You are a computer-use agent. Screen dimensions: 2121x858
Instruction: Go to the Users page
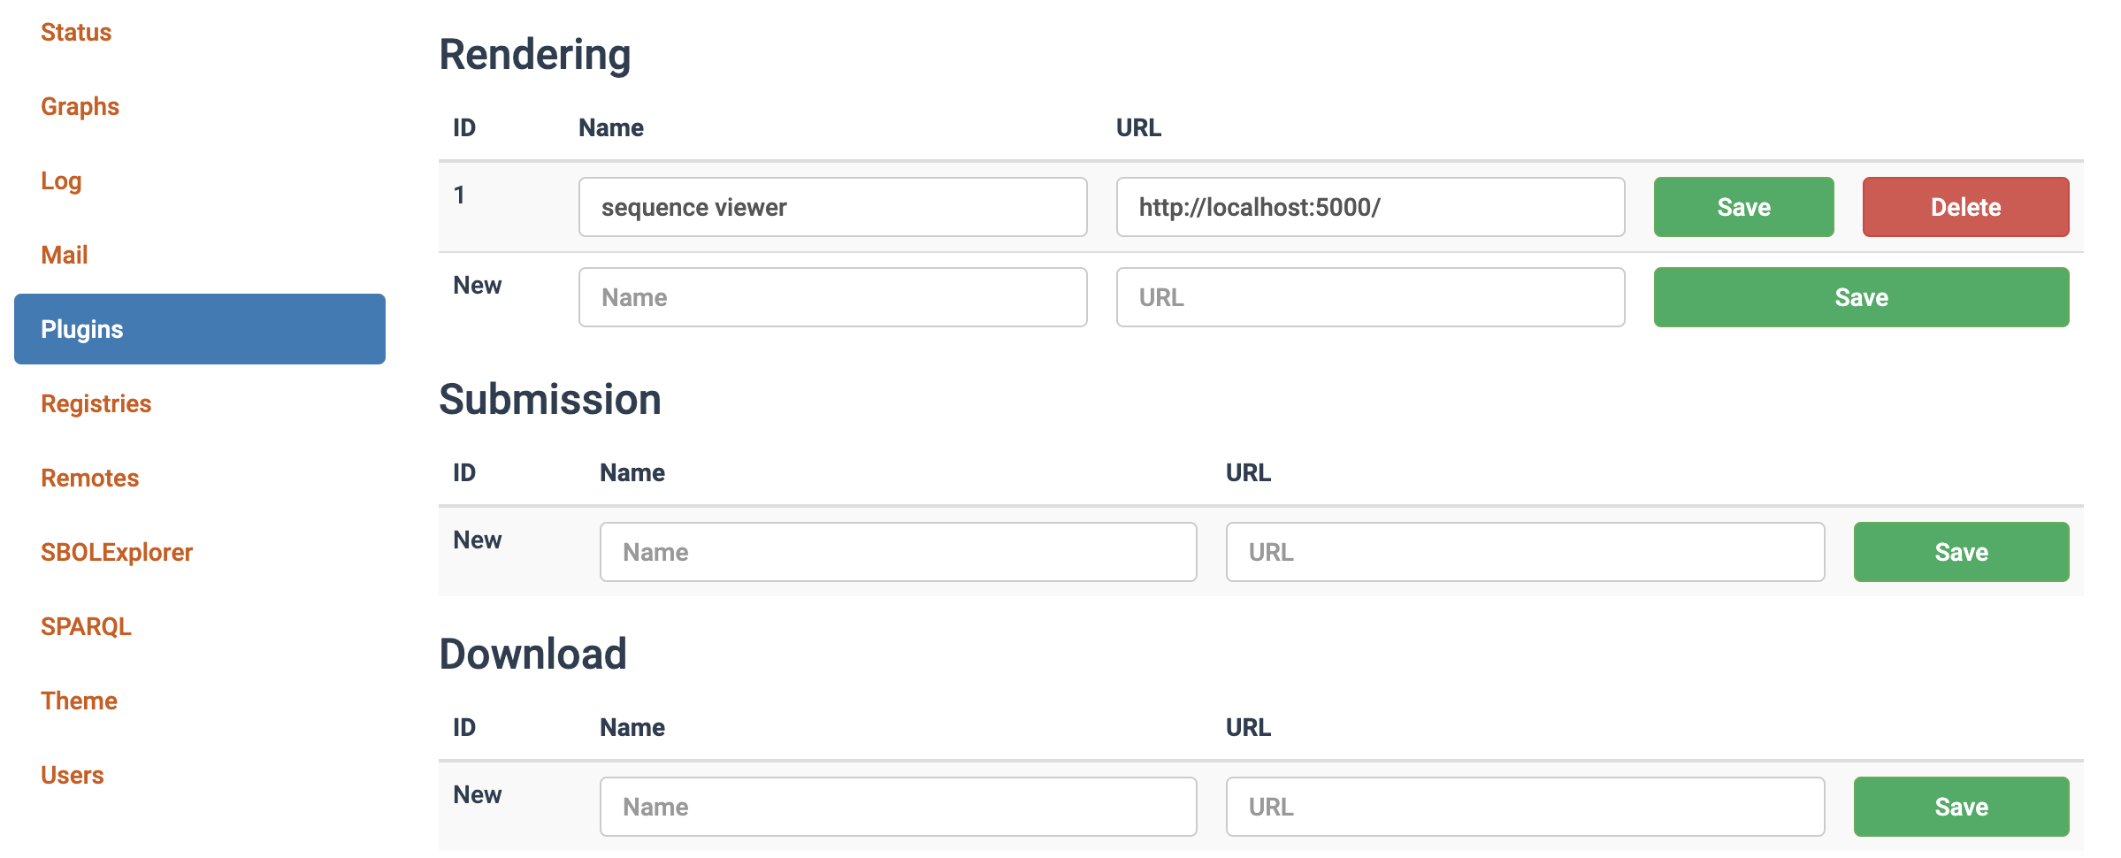pyautogui.click(x=73, y=775)
